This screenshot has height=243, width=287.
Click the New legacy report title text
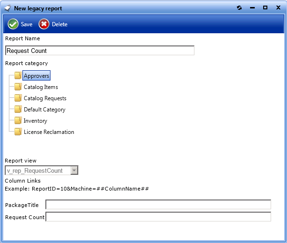(x=38, y=8)
